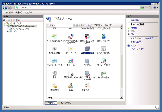Click the vertical scrollbar thumb in feature list
This screenshot has height=112, width=162.
tap(122, 72)
